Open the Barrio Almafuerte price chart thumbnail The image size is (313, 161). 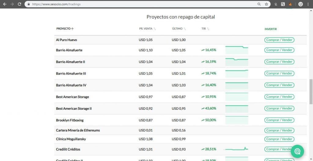(x=237, y=50)
